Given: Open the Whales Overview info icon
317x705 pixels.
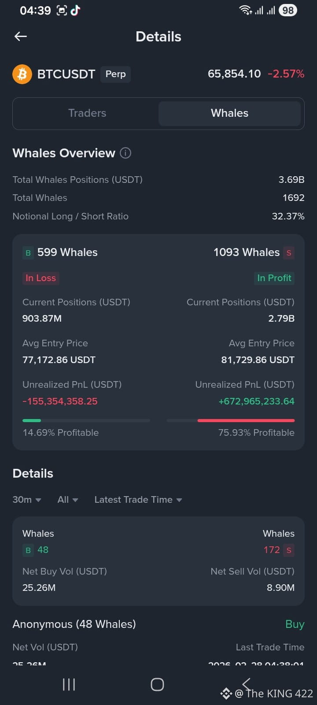Looking at the screenshot, I should click(125, 153).
